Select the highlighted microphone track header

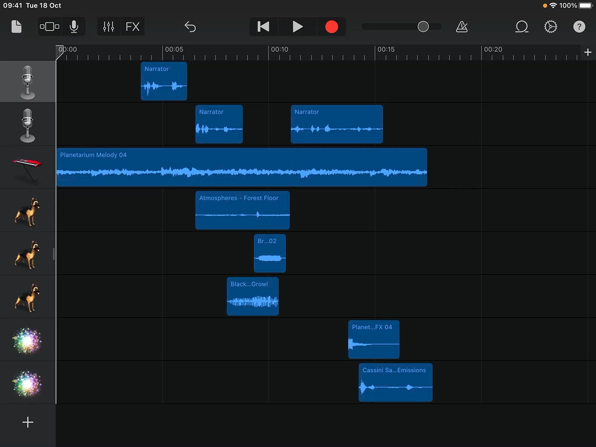point(27,82)
